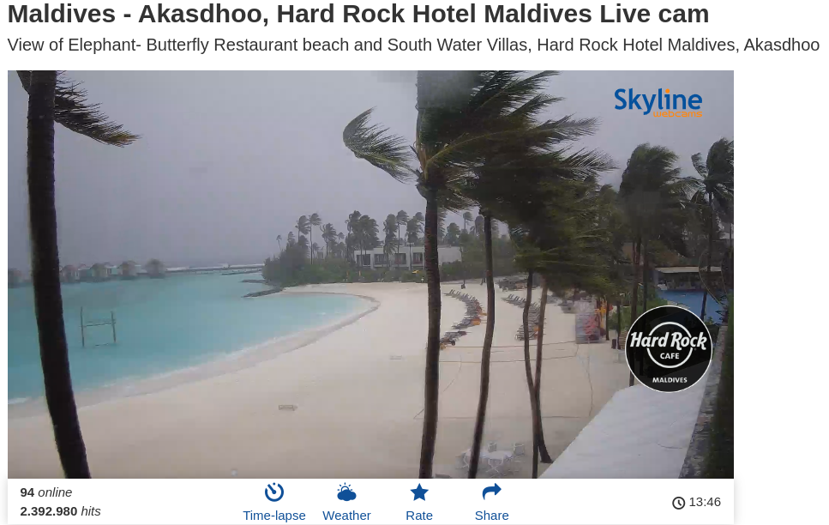Click the Weather sun-and-cloud icon
The image size is (829, 525).
point(346,492)
